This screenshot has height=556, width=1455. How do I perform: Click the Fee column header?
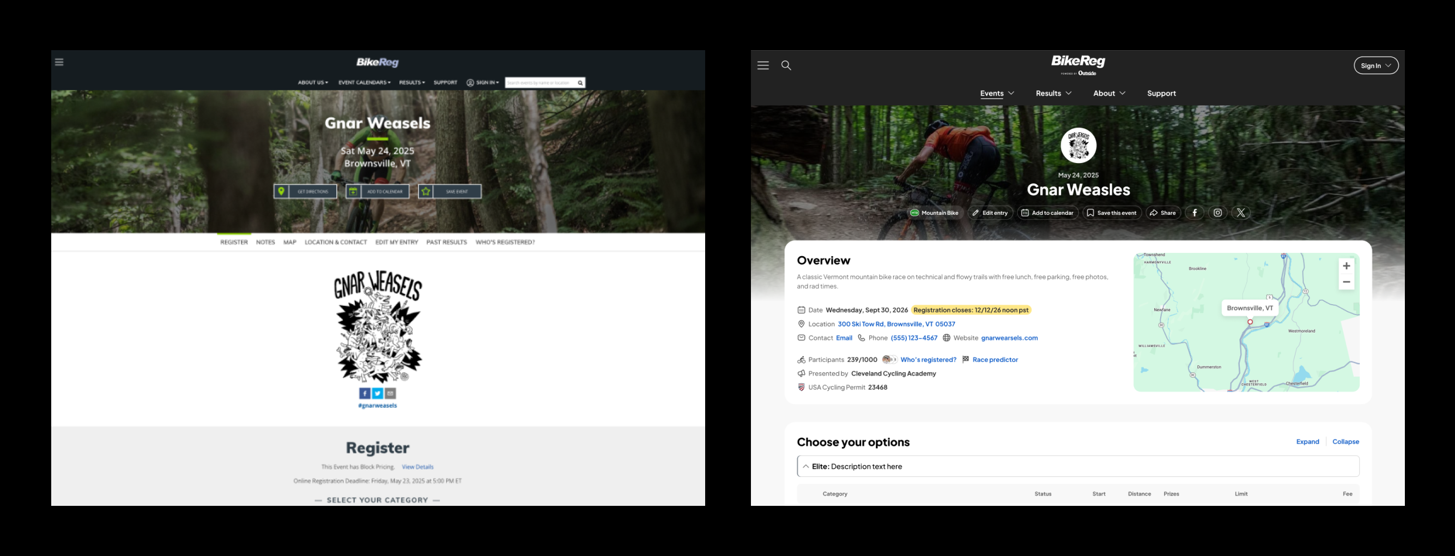[1347, 494]
